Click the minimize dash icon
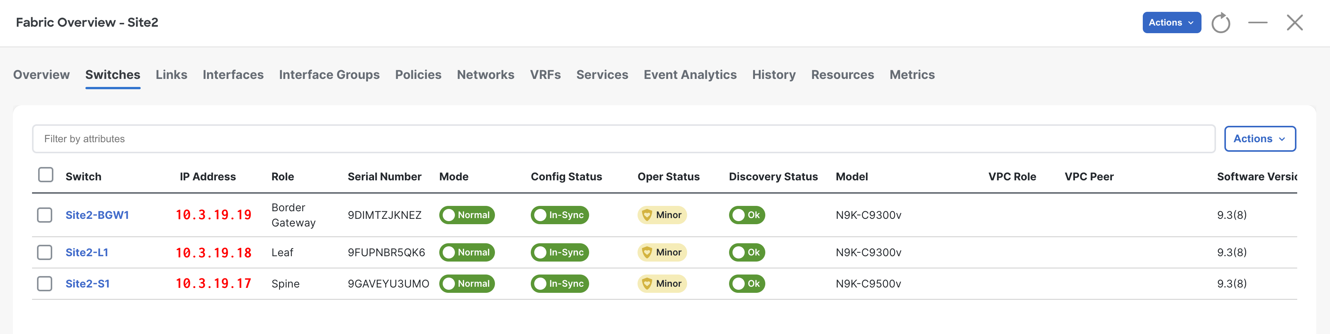The width and height of the screenshot is (1330, 334). pos(1258,23)
